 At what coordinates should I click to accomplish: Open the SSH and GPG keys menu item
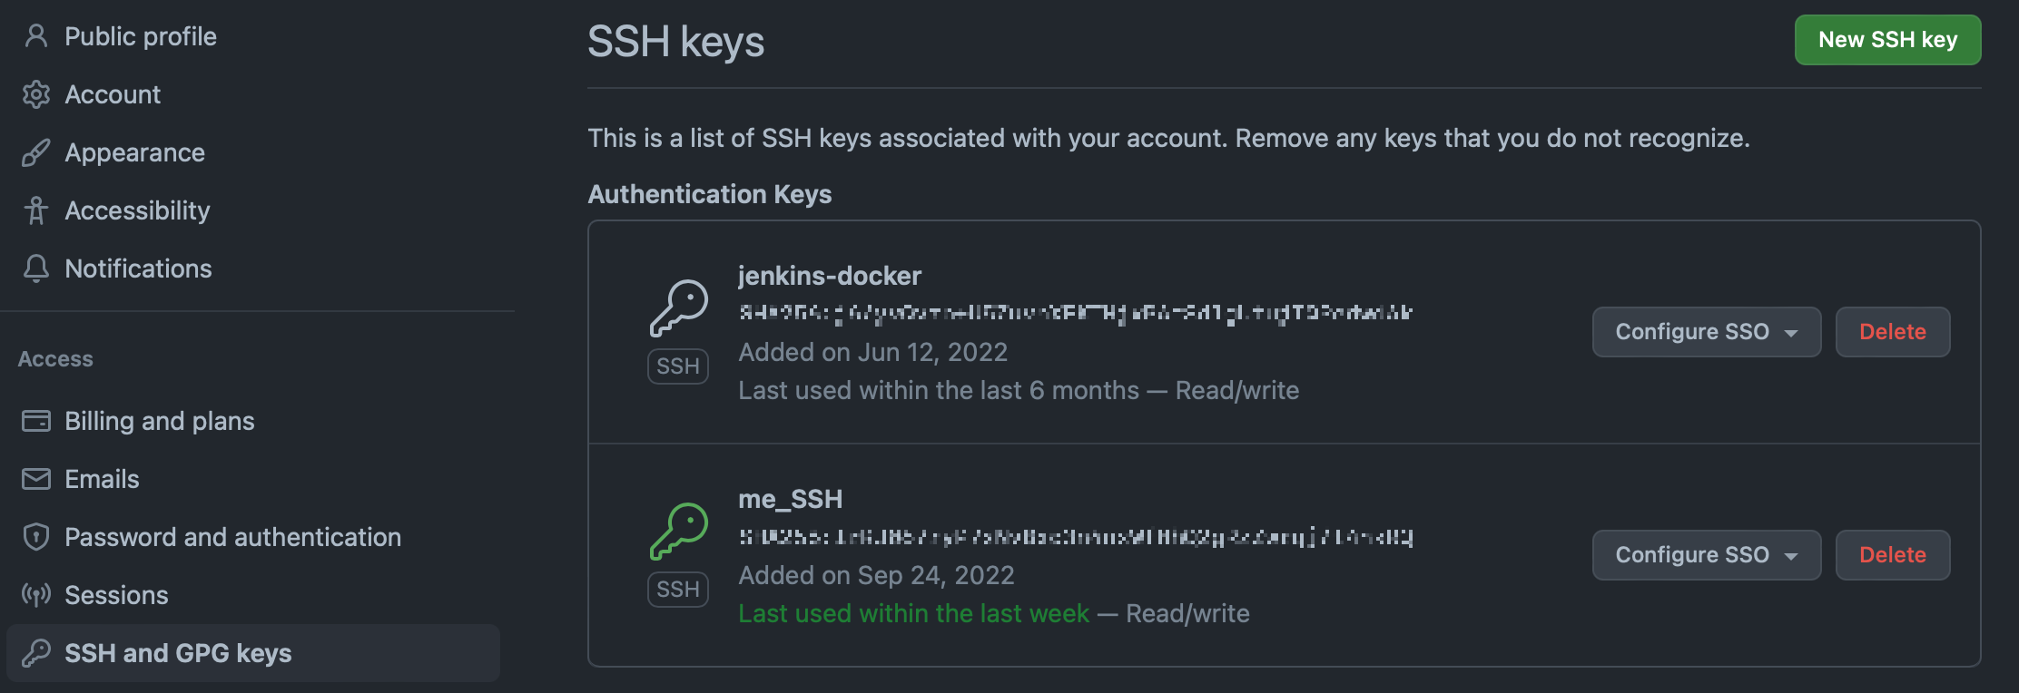pyautogui.click(x=178, y=653)
